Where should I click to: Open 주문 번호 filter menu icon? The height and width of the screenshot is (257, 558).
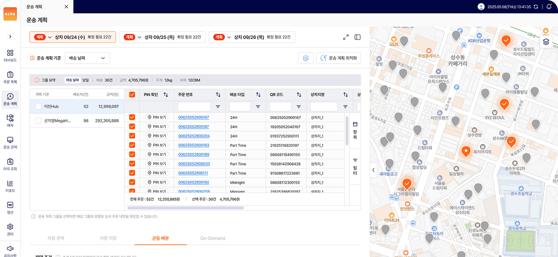click(x=218, y=106)
